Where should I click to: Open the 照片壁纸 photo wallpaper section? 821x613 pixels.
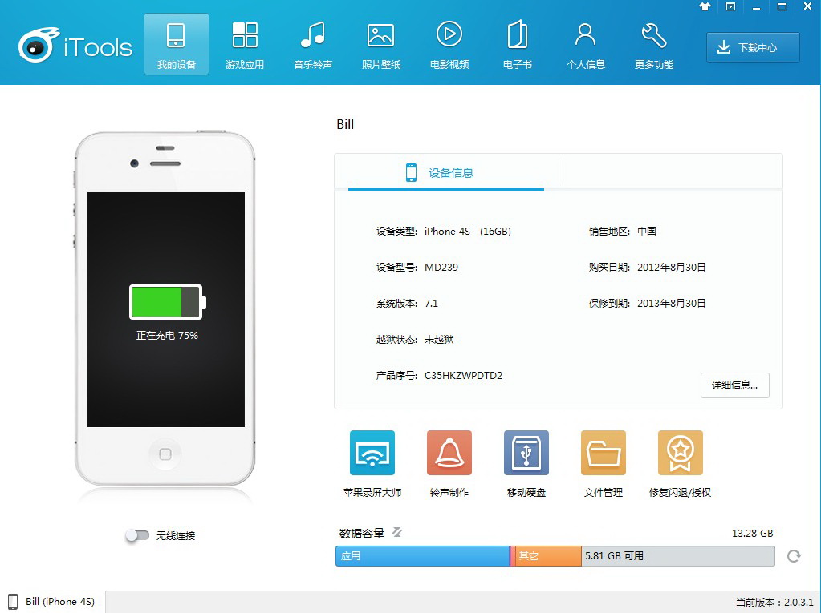[380, 44]
